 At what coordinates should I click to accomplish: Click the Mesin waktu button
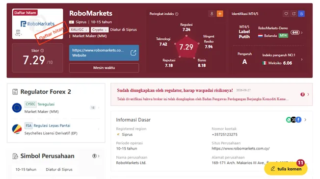point(104,68)
